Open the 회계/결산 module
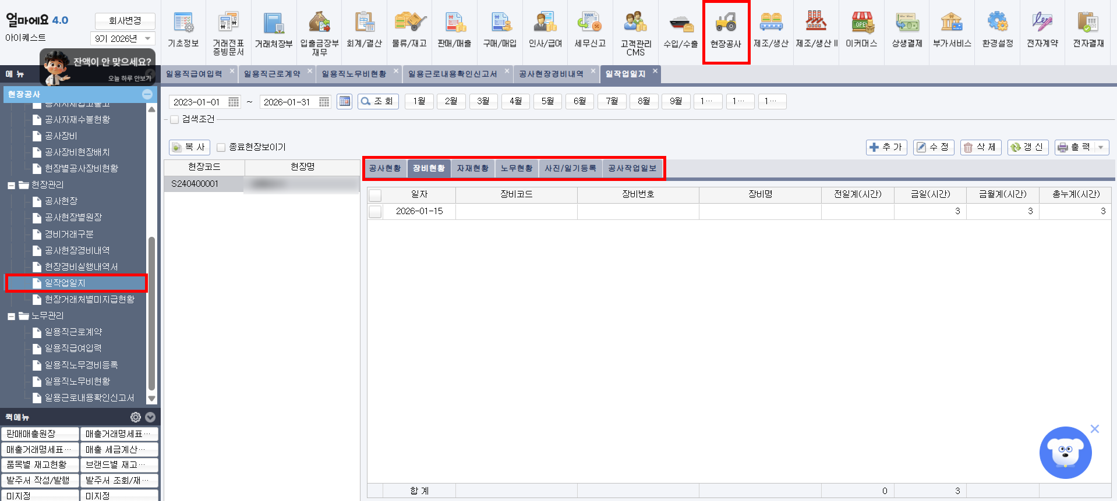The image size is (1117, 501). pyautogui.click(x=365, y=31)
